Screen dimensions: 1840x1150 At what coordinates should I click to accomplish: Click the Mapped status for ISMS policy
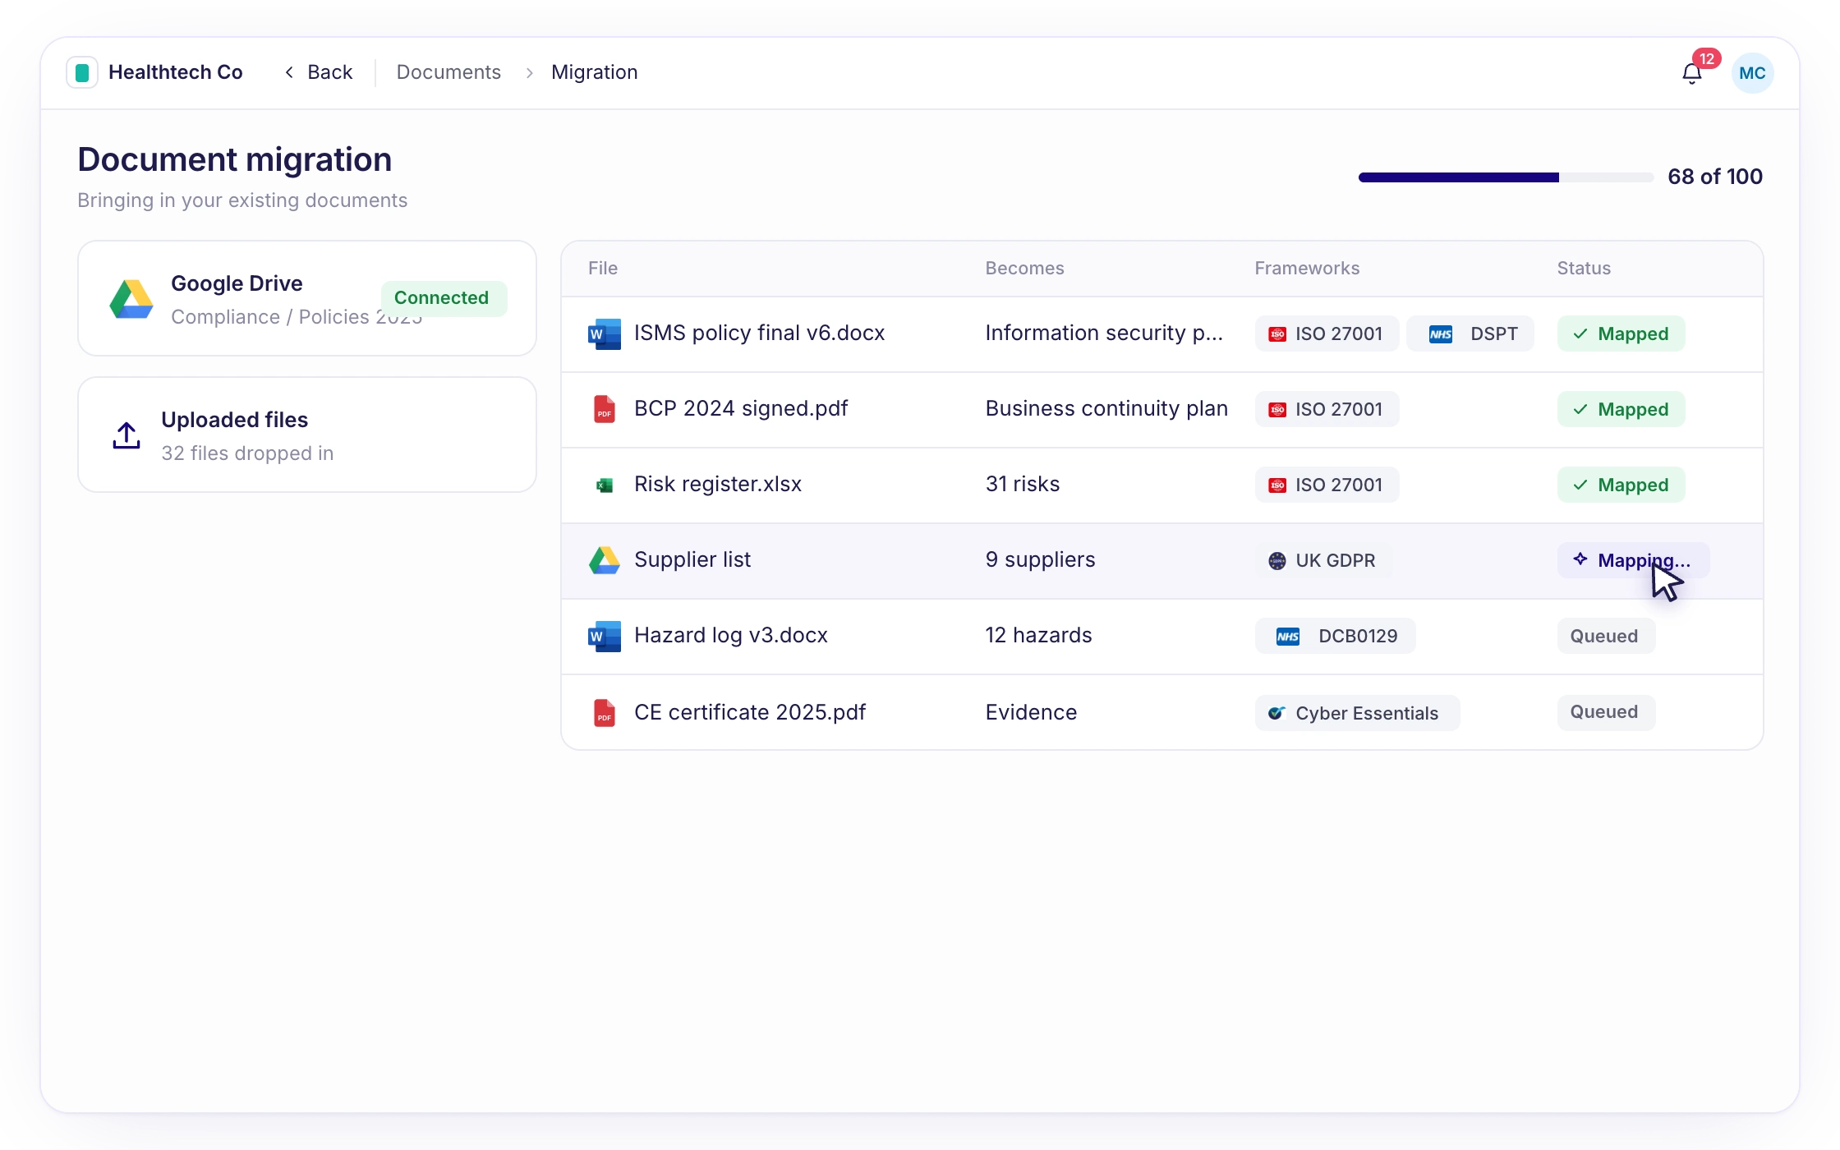click(1621, 333)
